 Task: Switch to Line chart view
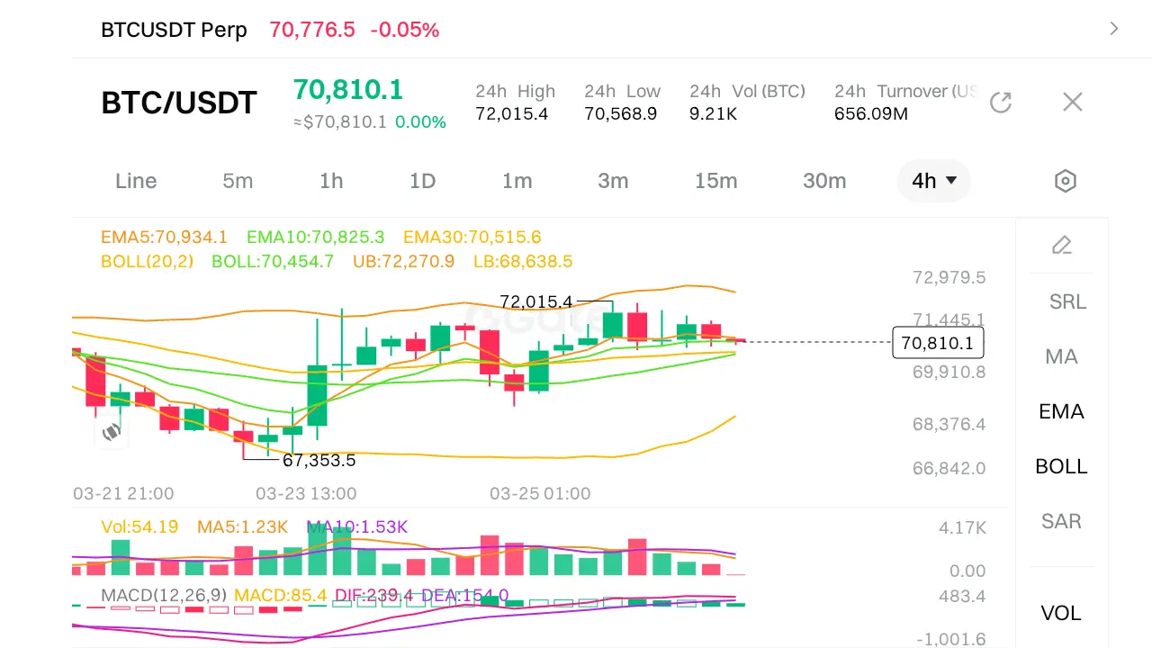136,181
